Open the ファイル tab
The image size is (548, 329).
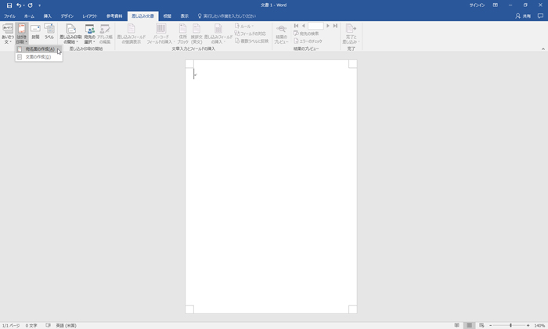point(9,16)
